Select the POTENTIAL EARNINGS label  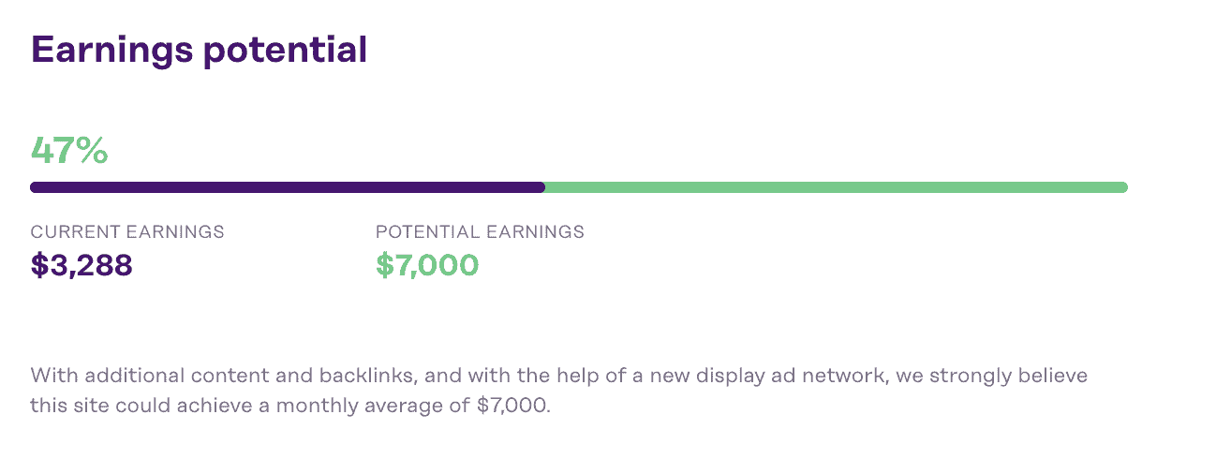click(480, 231)
